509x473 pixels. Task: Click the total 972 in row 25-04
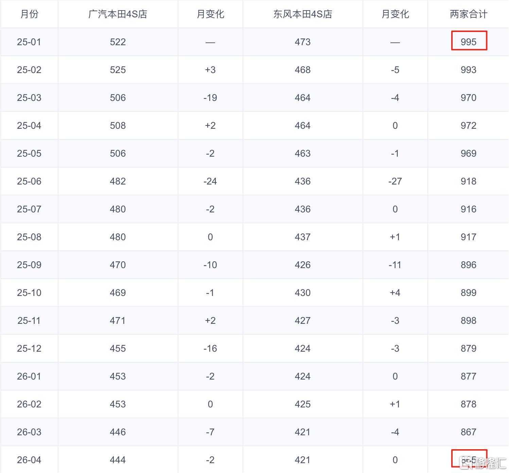point(469,125)
